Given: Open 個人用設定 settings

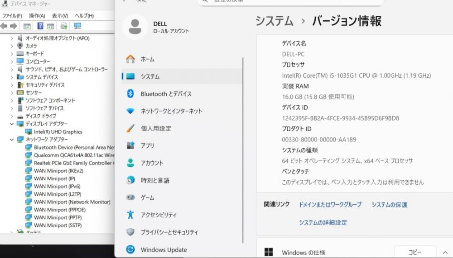Looking at the screenshot, I should 182,128.
